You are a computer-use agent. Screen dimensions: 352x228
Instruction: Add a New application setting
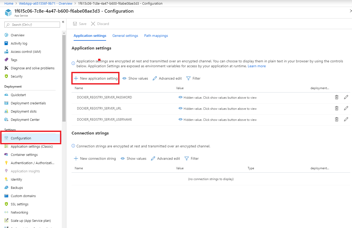[x=96, y=78]
